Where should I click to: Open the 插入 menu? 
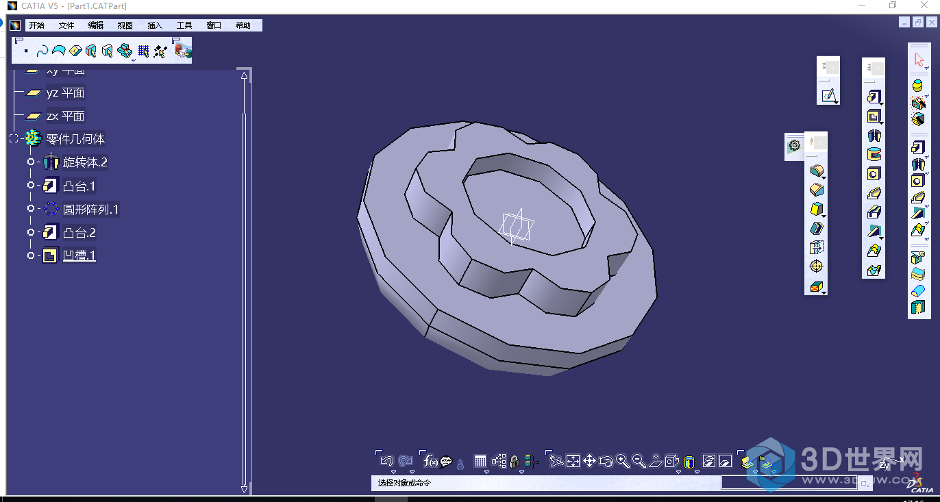(155, 25)
